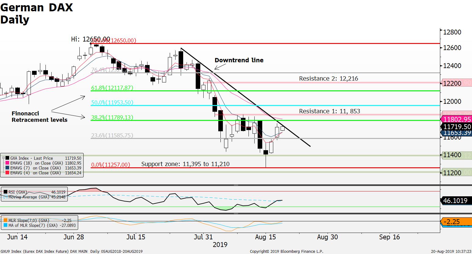Image resolution: width=472 pixels, height=254 pixels.
Task: Click the 11719.50 value in legend
Action: coord(73,158)
